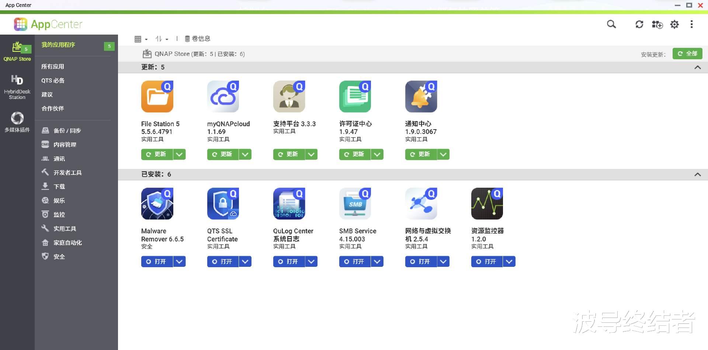This screenshot has width=708, height=350.
Task: Click the AppCenter logo
Action: [48, 24]
